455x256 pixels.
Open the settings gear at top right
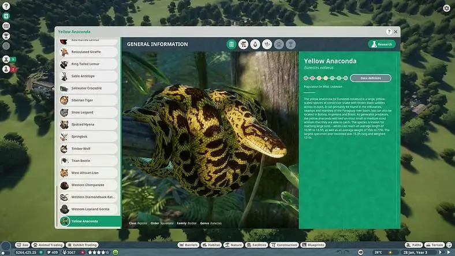click(x=446, y=9)
